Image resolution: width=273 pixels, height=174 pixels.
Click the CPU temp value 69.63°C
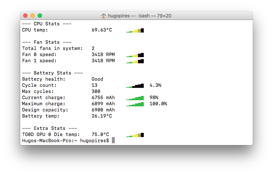(102, 30)
